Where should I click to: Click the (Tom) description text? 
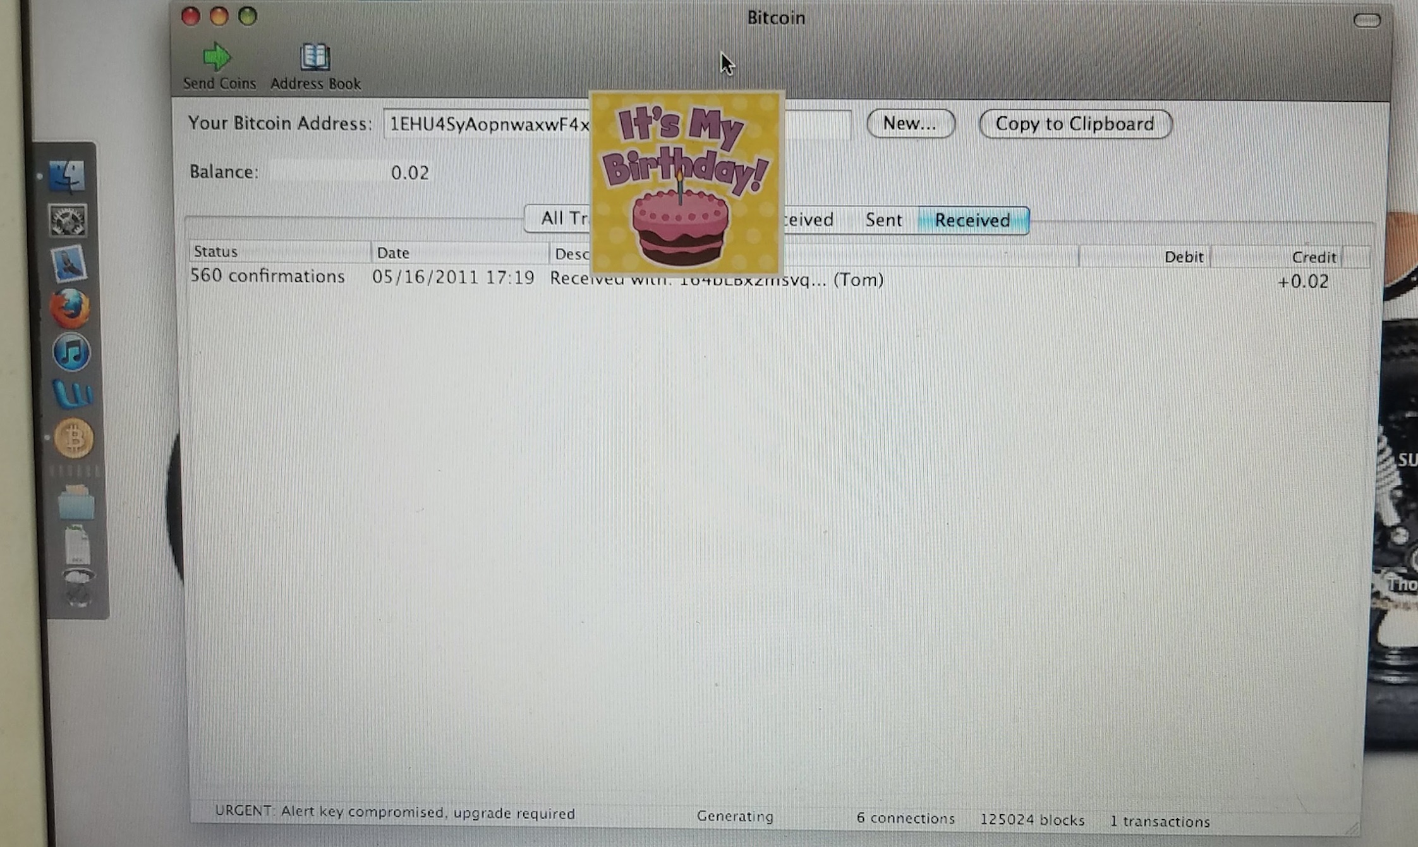tap(858, 279)
